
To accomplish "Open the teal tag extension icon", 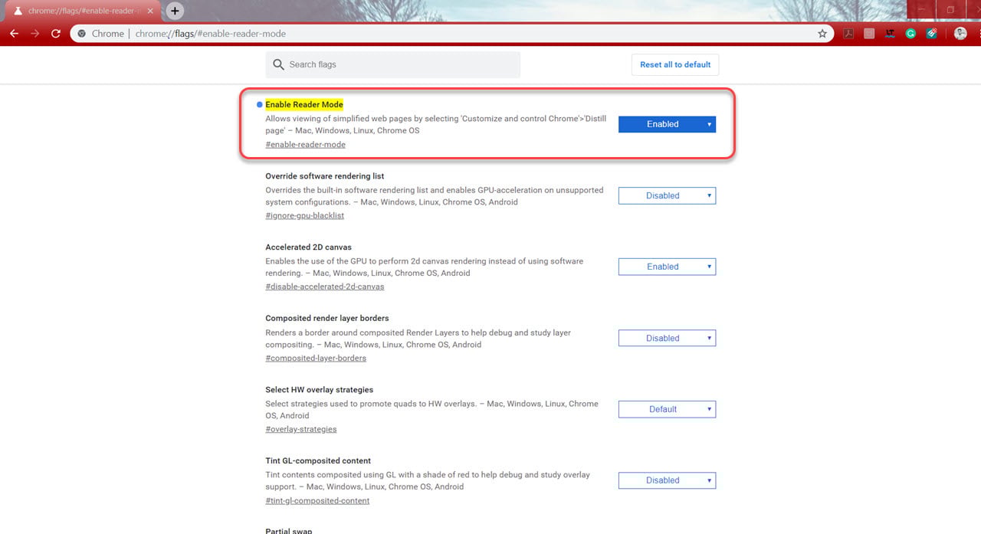I will [931, 34].
